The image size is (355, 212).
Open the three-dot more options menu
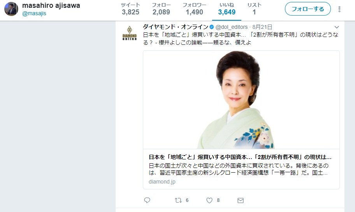coord(339,9)
